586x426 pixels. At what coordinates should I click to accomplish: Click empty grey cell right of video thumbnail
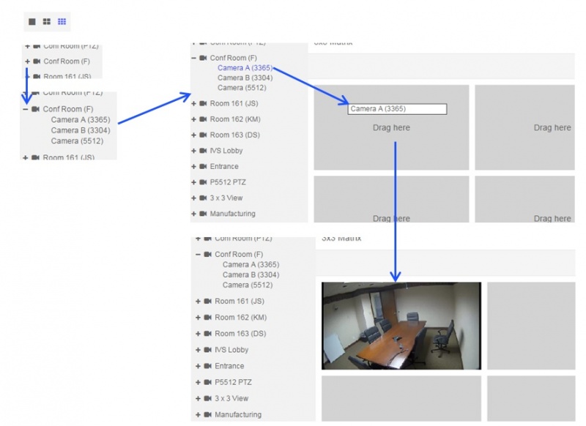531,326
